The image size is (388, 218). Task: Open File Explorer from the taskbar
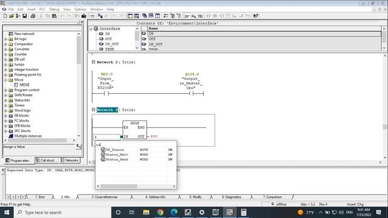[146, 213]
